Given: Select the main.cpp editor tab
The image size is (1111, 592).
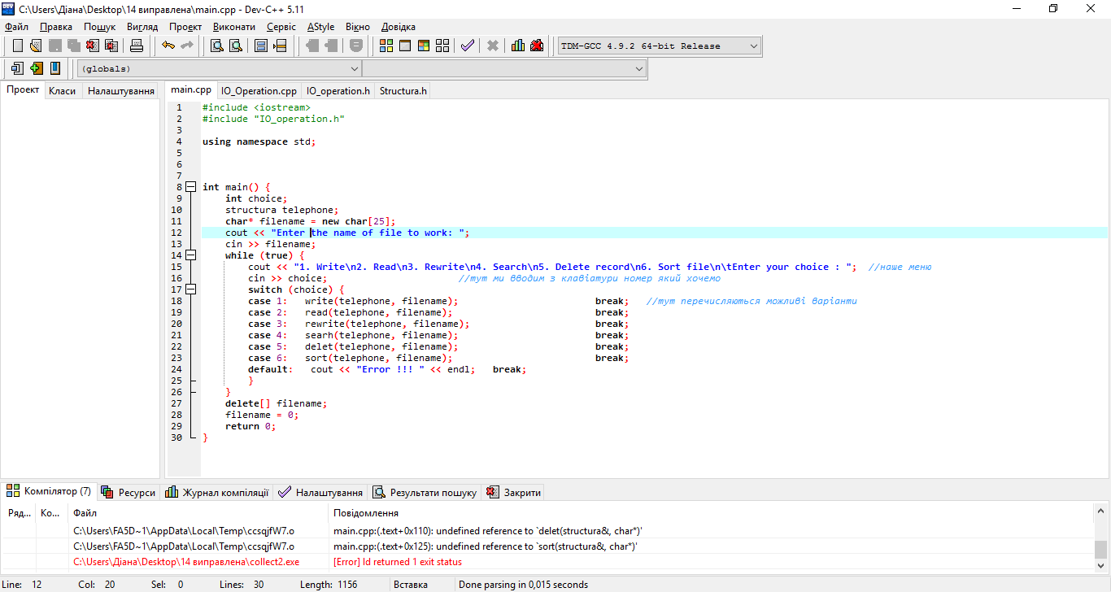Looking at the screenshot, I should click(191, 90).
